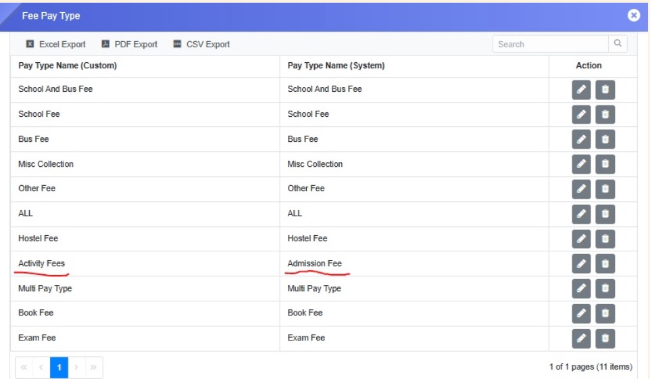Image resolution: width=650 pixels, height=379 pixels.
Task: Remove the Multi Pay Type row
Action: (x=605, y=289)
